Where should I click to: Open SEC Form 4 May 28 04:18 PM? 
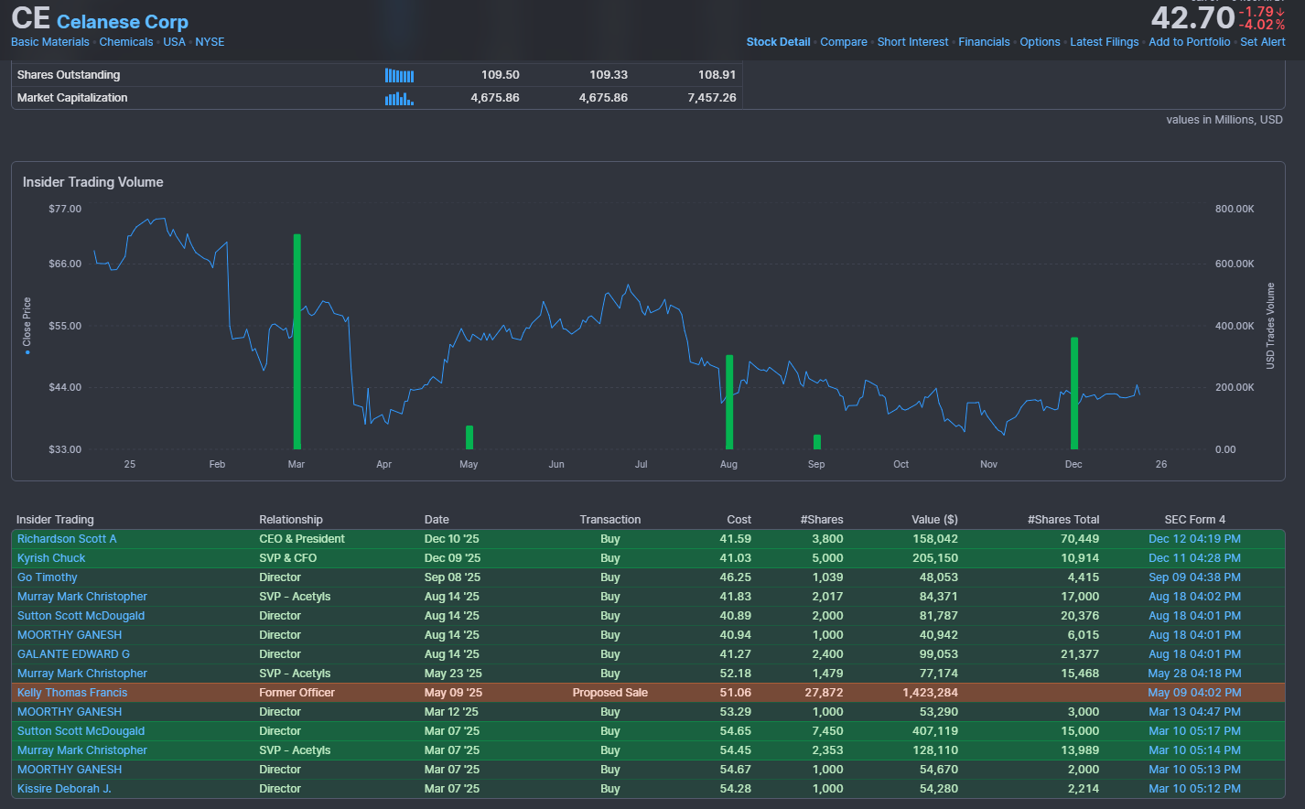coord(1194,674)
